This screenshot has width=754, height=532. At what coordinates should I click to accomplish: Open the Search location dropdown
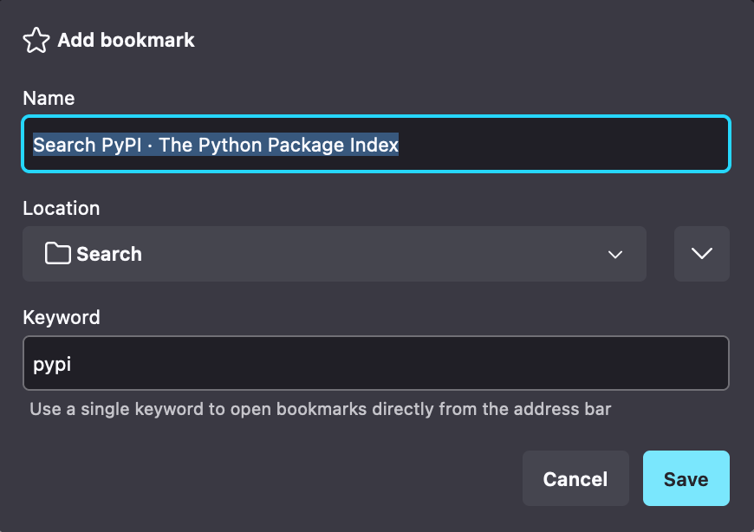tap(335, 254)
